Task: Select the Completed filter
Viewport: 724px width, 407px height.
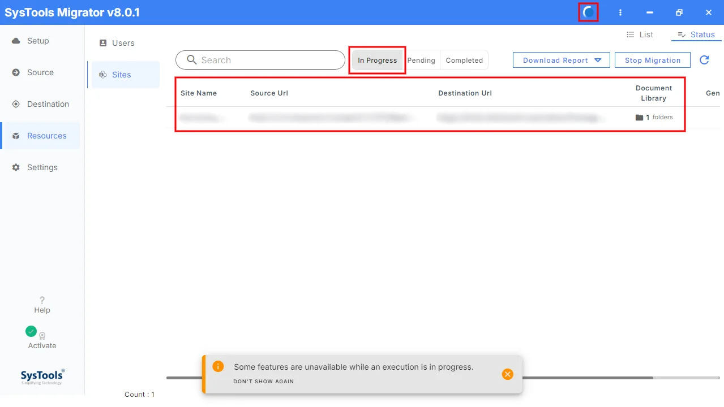Action: tap(464, 60)
